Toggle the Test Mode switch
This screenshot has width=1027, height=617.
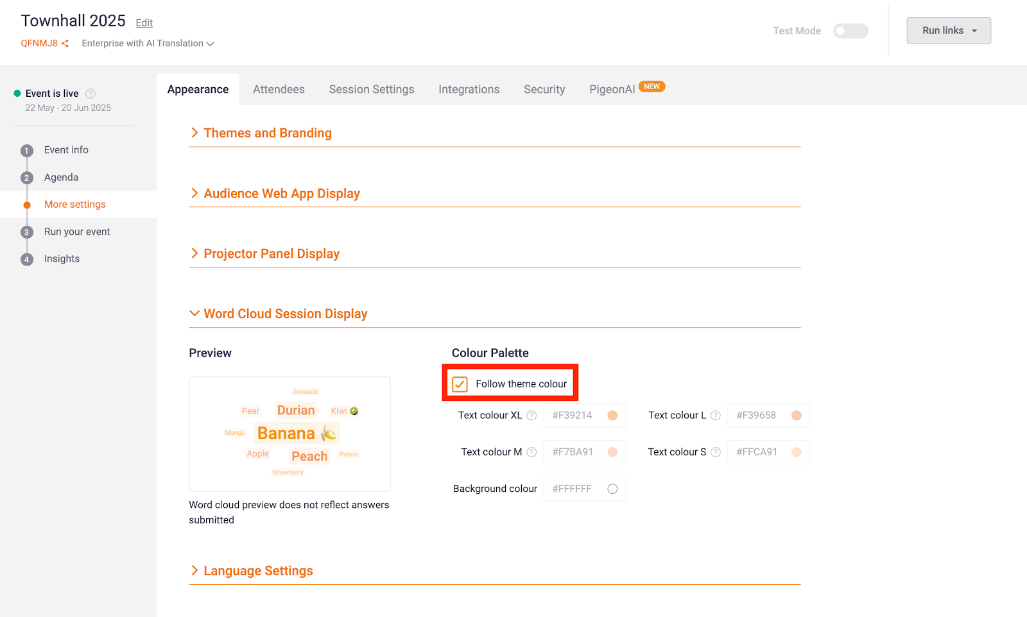coord(850,31)
